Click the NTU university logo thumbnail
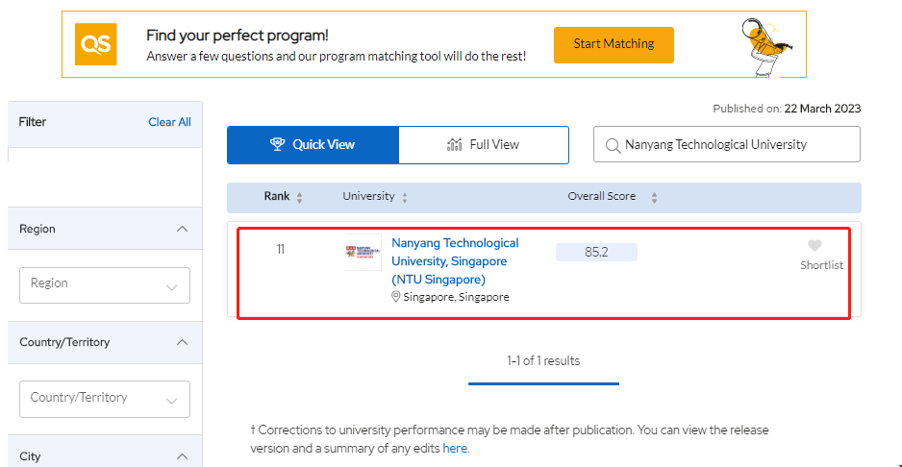 click(363, 253)
